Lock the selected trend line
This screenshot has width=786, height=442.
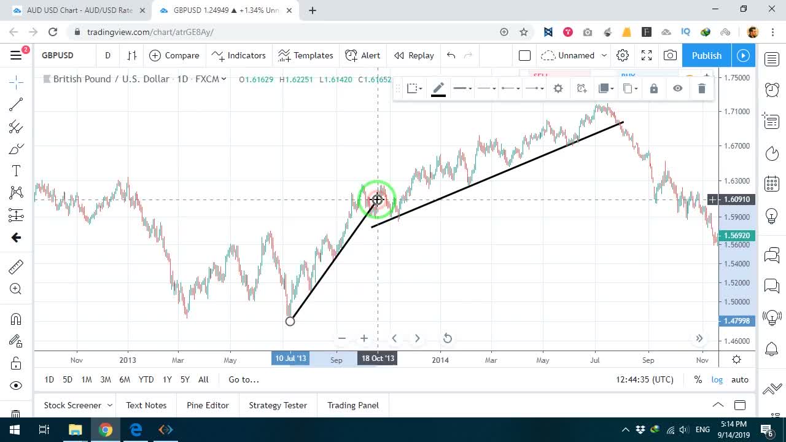pos(654,88)
